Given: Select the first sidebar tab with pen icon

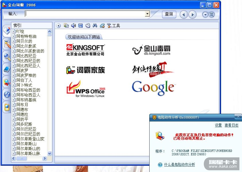Looking at the screenshot, I should 7,31.
